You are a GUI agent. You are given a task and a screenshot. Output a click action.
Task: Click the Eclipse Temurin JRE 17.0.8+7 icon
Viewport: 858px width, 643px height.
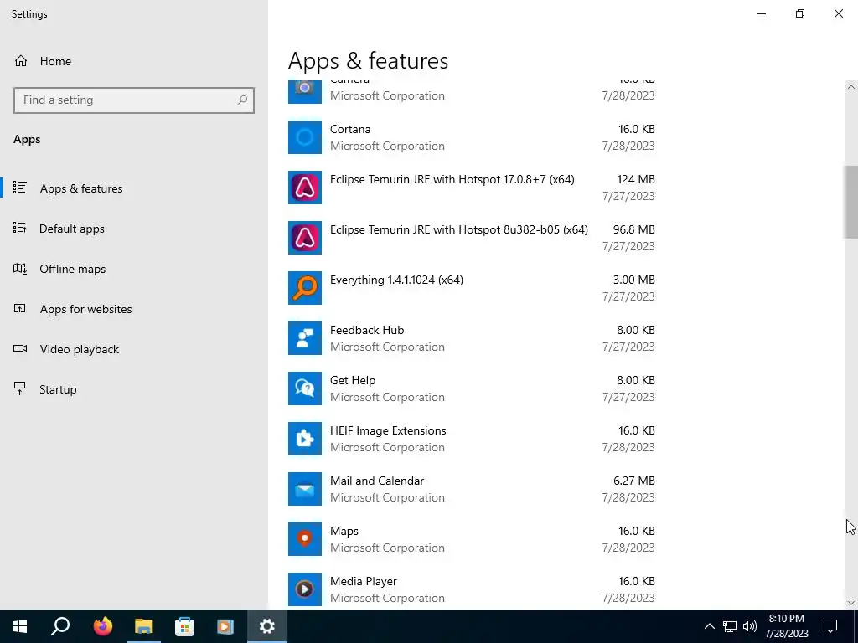click(305, 188)
